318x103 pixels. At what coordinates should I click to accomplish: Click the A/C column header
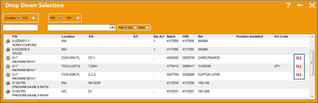pos(136,36)
